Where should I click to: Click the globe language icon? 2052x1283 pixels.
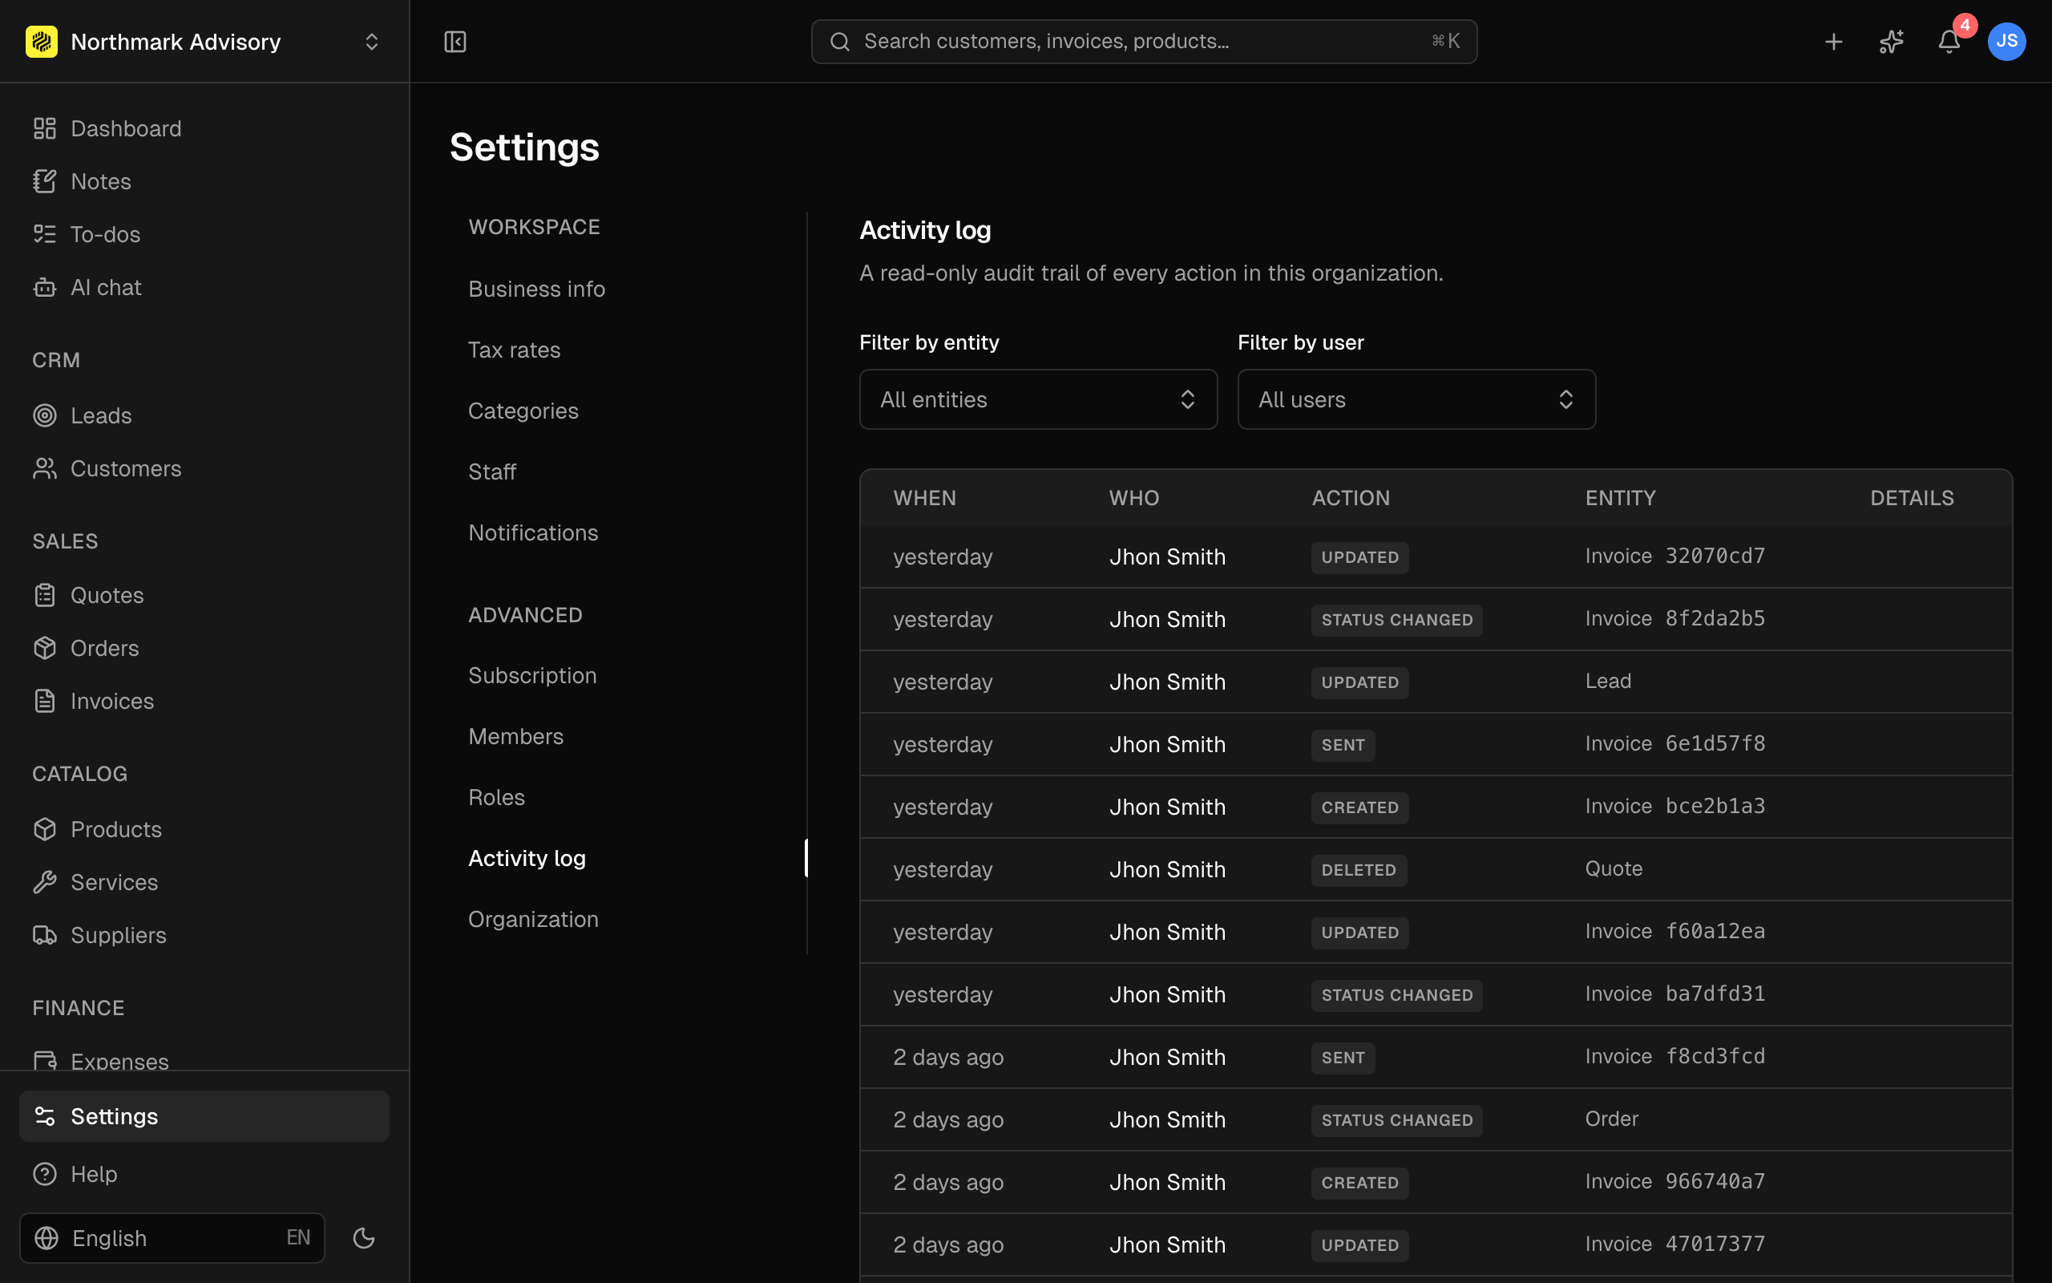[x=46, y=1238]
